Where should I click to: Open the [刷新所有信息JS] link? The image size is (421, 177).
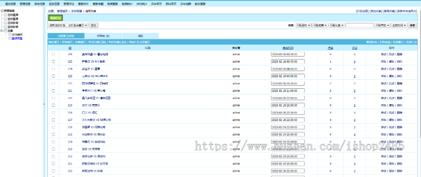coord(406,11)
